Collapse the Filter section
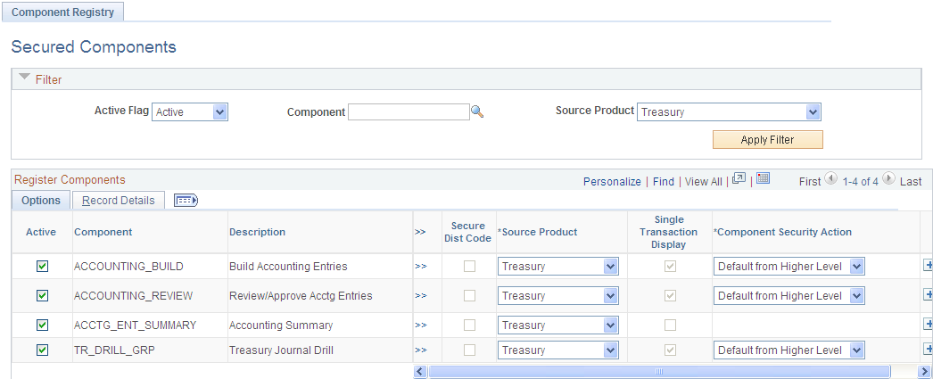The width and height of the screenshot is (933, 379). tap(24, 79)
